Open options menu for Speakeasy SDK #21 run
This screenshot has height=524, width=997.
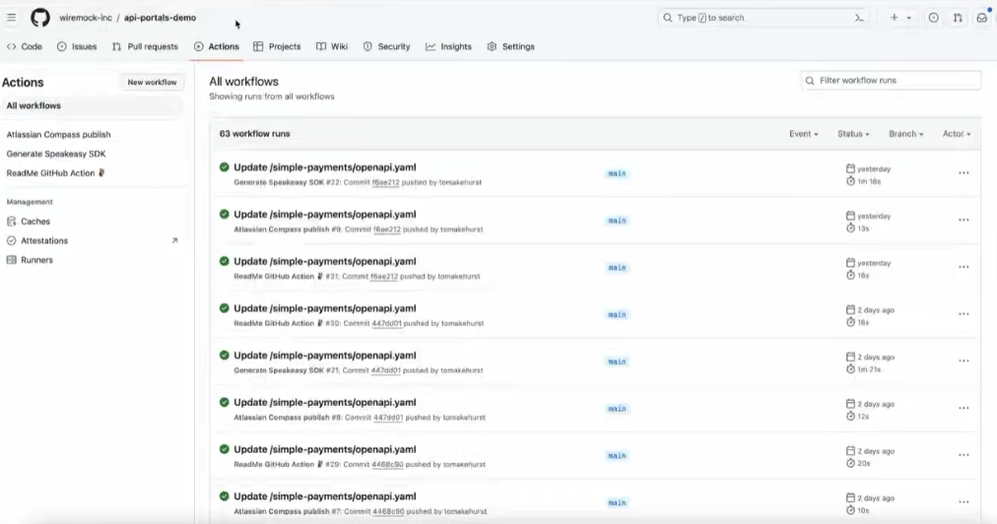964,361
